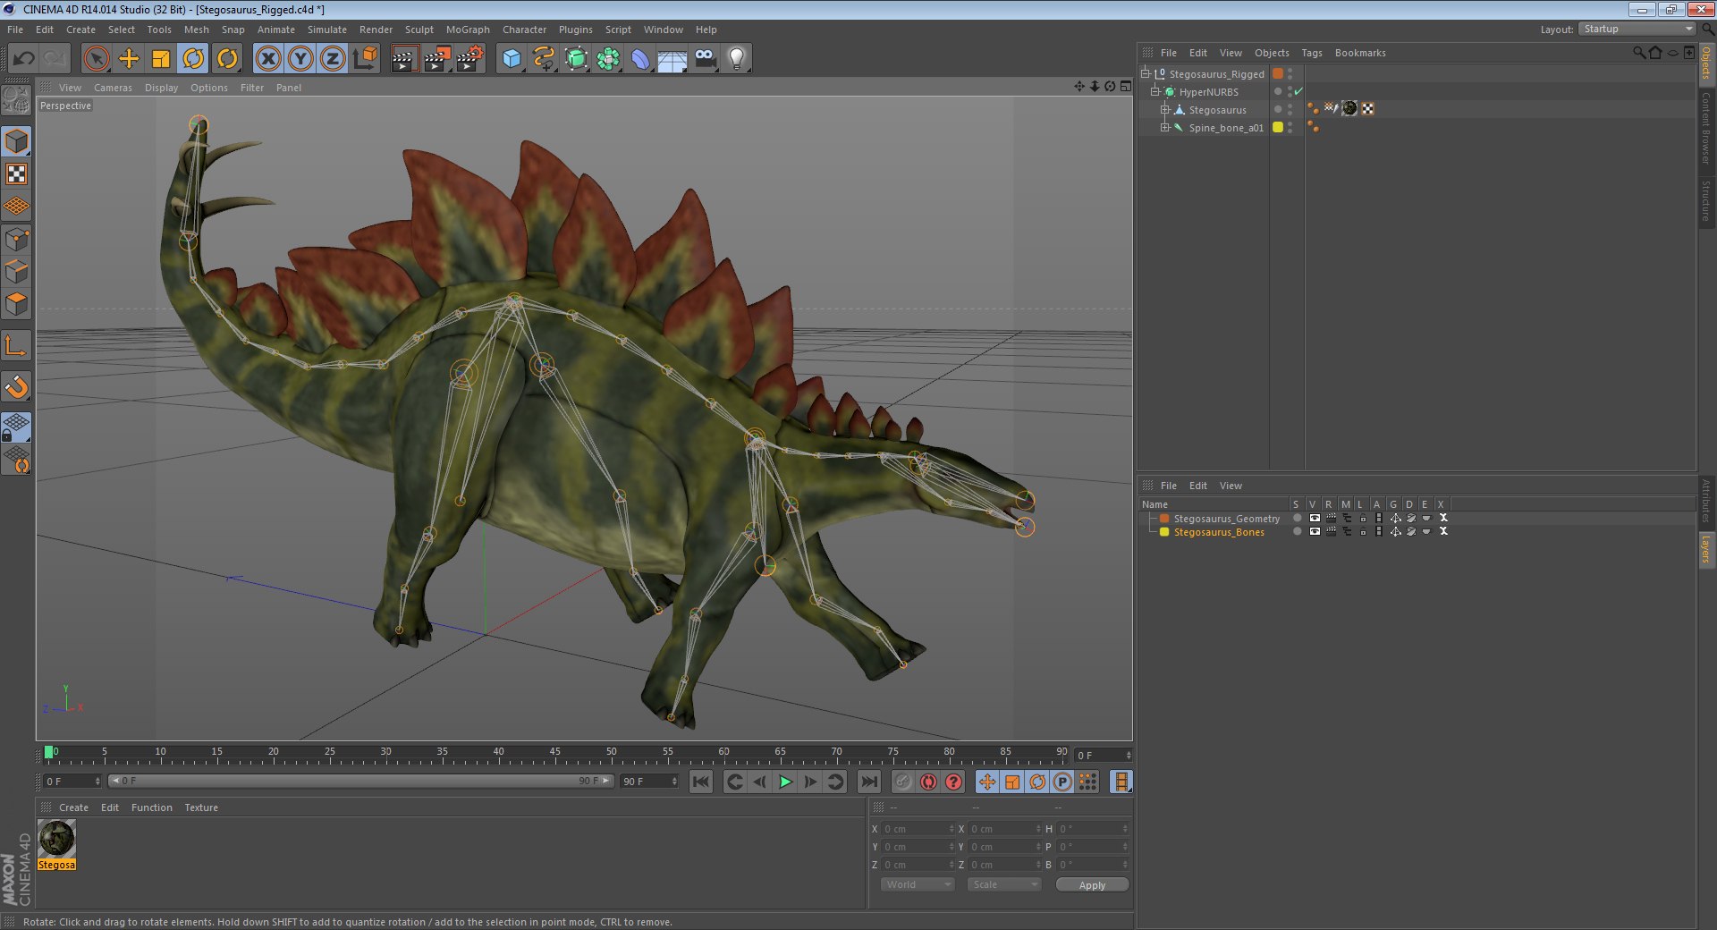1717x930 pixels.
Task: Open the Array modeling objects icon
Action: pos(609,59)
